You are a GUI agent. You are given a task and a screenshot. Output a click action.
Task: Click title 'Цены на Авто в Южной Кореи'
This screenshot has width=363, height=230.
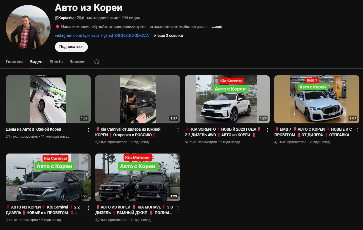pos(33,130)
